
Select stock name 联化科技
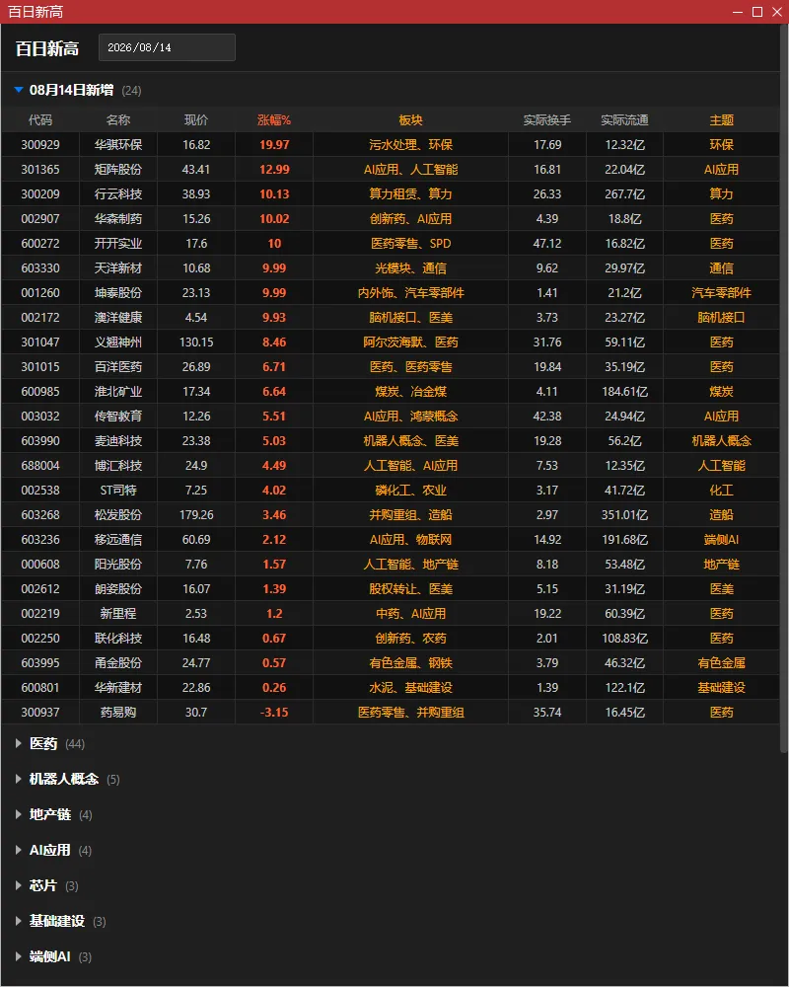118,639
